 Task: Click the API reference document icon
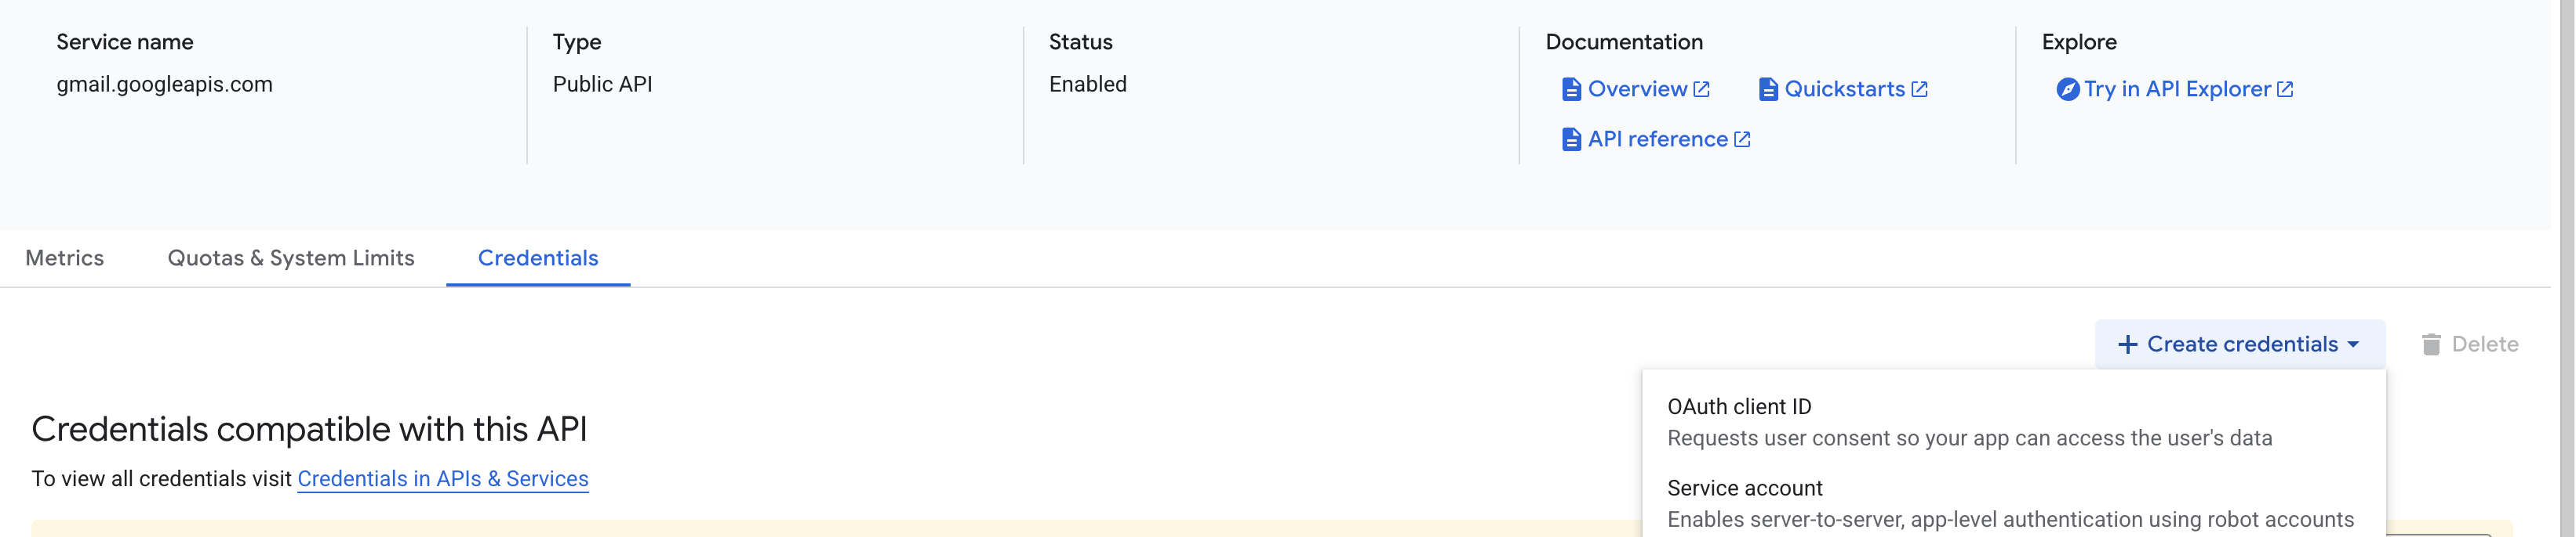(x=1571, y=140)
